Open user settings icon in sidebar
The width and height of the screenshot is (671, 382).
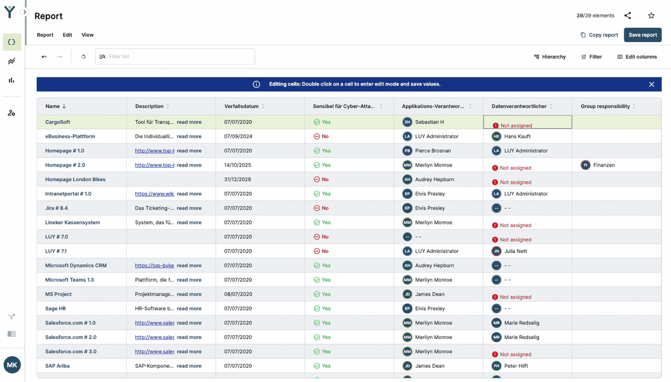[12, 113]
